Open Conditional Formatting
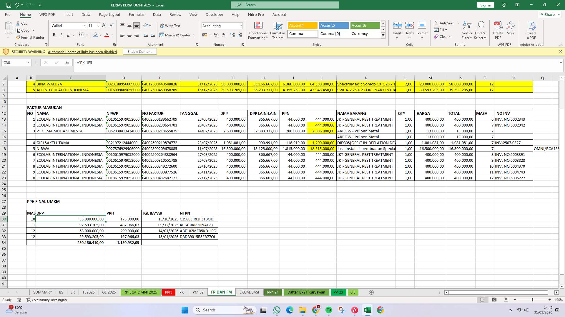 [258, 30]
